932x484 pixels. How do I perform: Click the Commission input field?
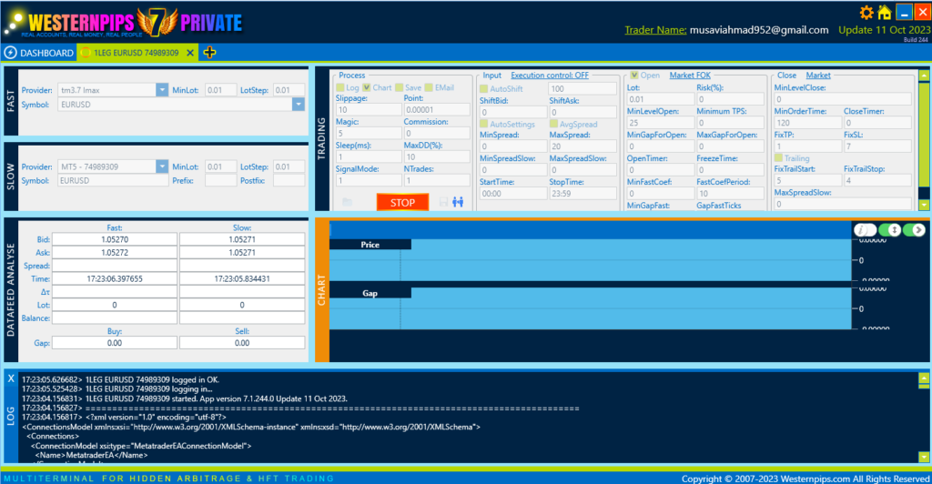point(436,134)
